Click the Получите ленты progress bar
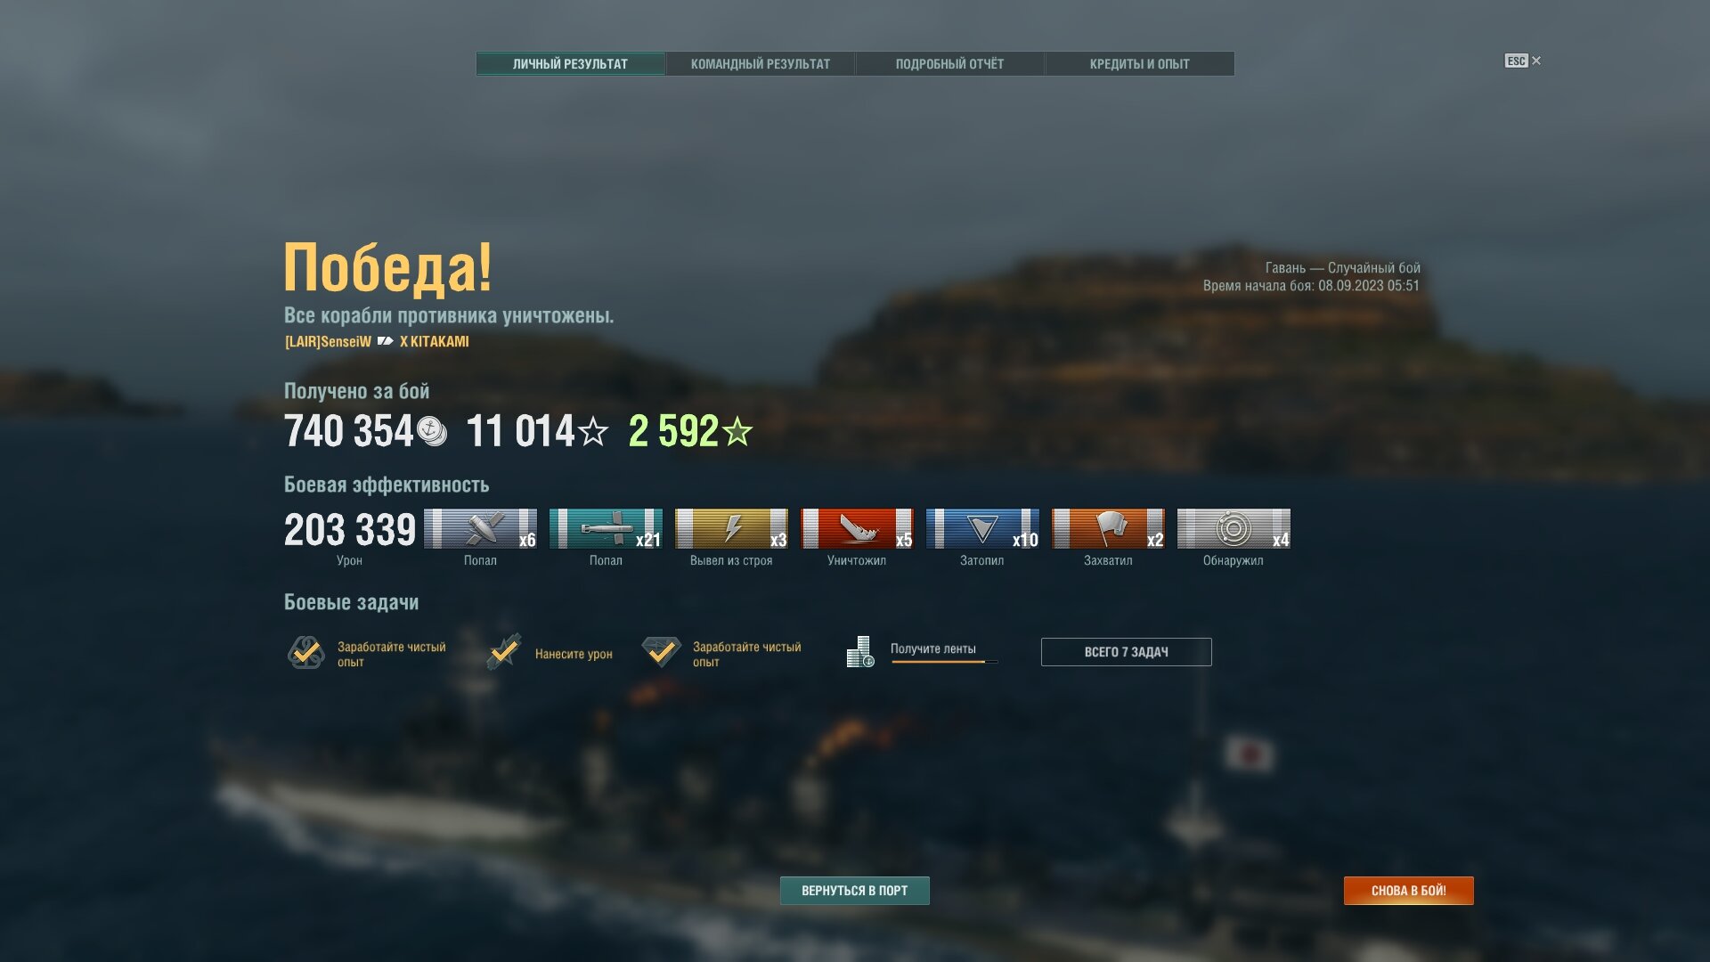The height and width of the screenshot is (962, 1710). [x=944, y=662]
